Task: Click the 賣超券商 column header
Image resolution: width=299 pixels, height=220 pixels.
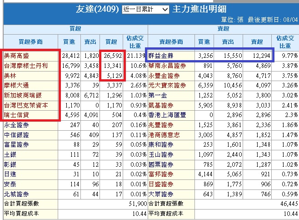Action: [171, 42]
